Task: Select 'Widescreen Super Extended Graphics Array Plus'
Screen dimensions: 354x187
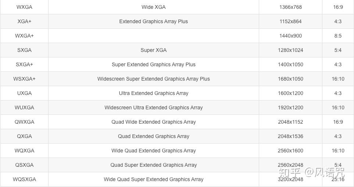Action: [x=153, y=79]
